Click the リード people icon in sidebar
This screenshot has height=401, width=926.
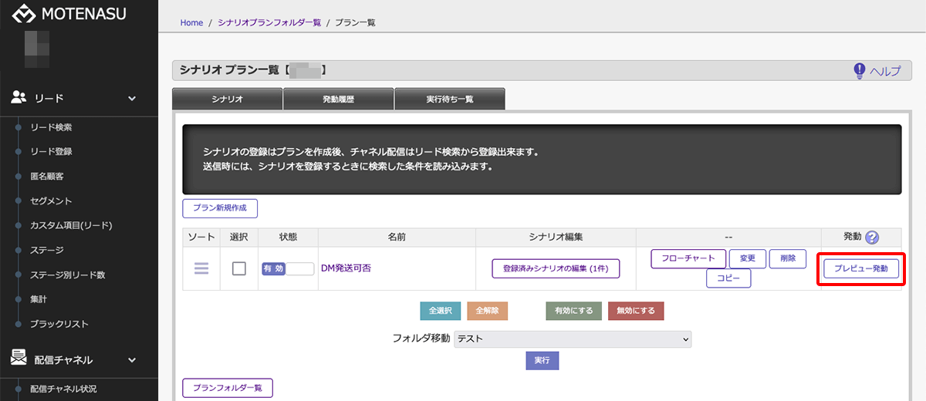pyautogui.click(x=19, y=98)
